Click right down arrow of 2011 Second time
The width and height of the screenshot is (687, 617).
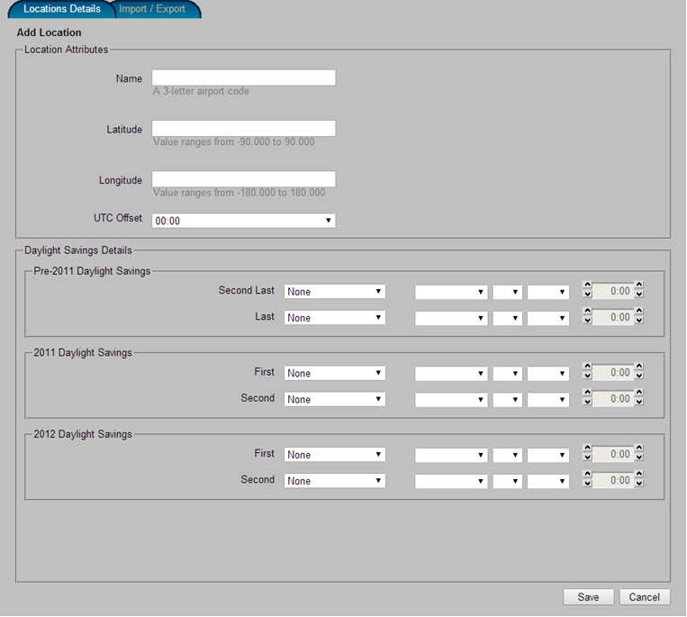point(639,402)
